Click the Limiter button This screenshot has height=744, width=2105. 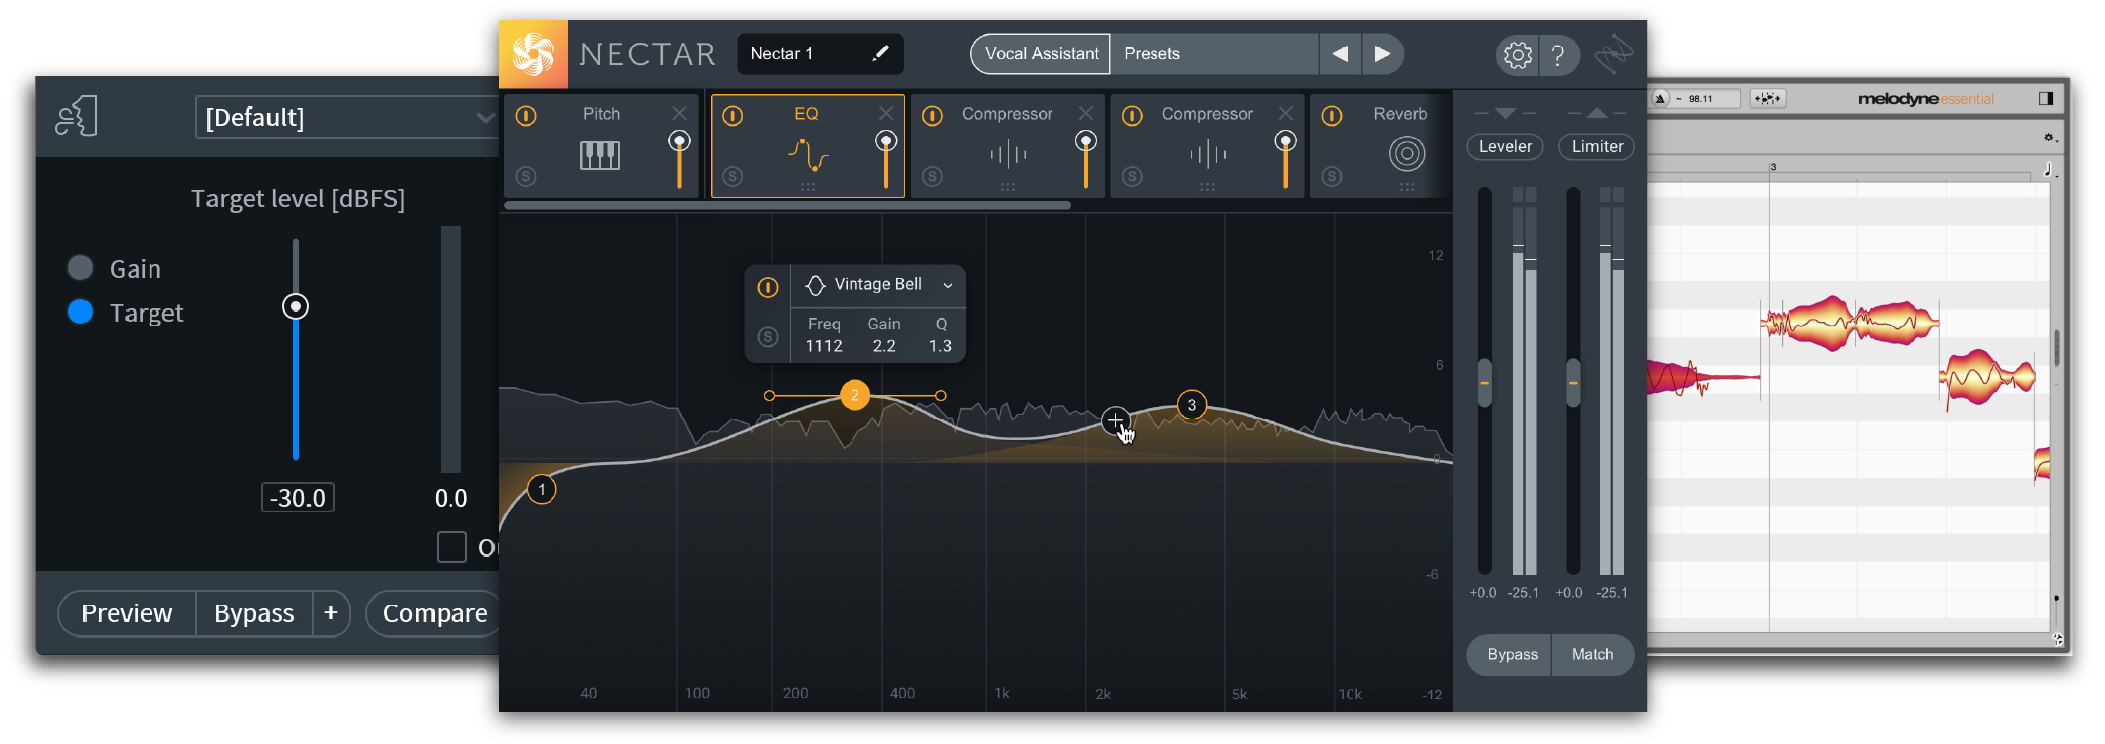(1597, 146)
